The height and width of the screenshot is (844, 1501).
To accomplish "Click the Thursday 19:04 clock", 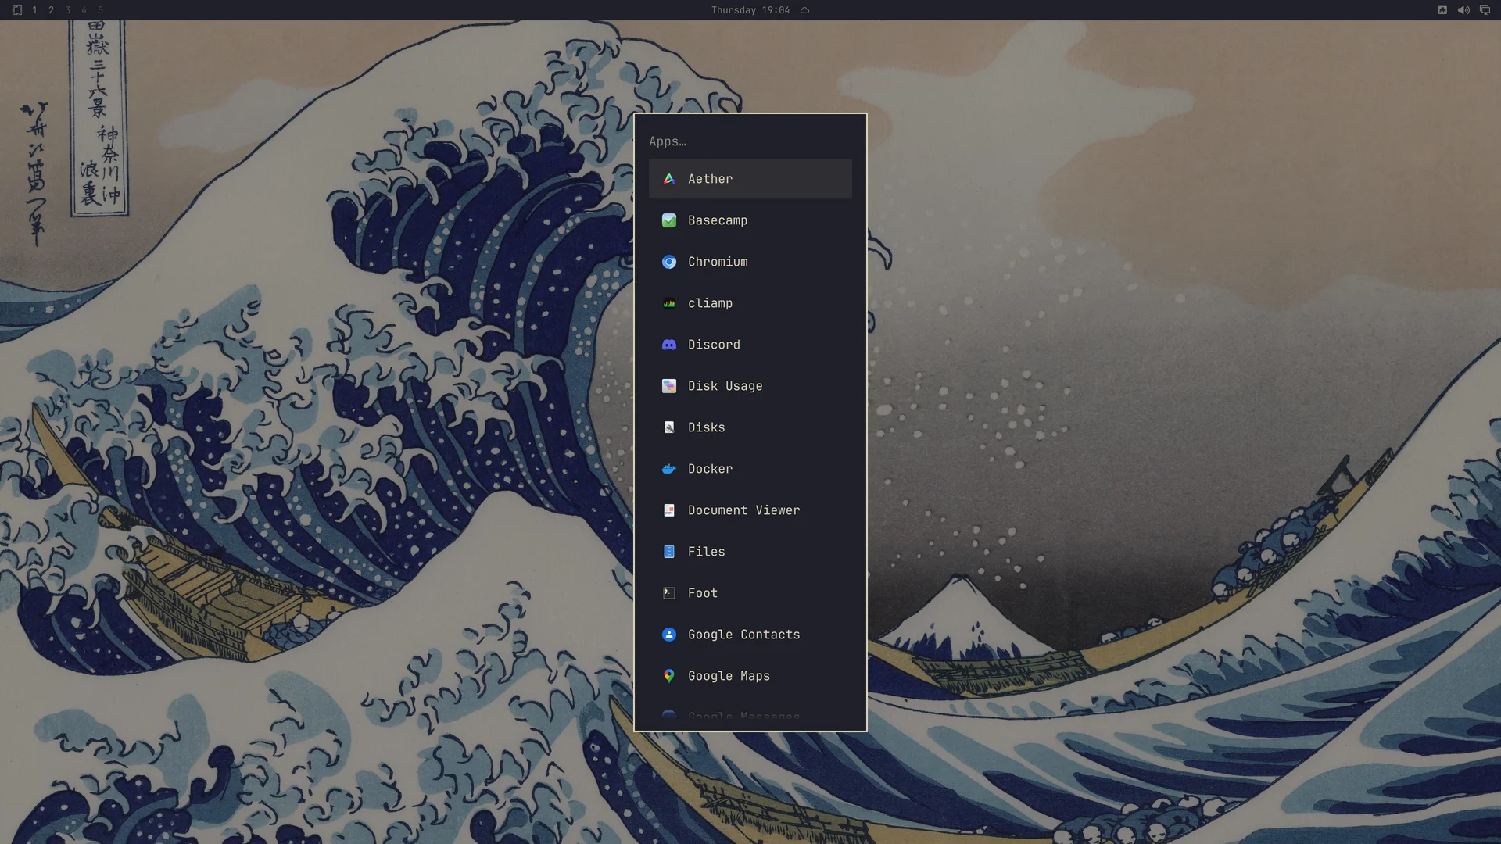I will (x=750, y=10).
